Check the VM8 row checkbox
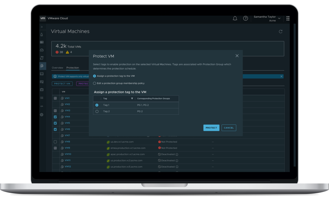This screenshot has height=197, width=329. [55, 142]
